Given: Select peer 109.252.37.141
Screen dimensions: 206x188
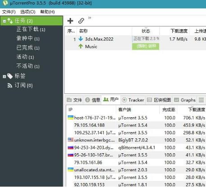Looking at the screenshot, I should tap(136, 133).
